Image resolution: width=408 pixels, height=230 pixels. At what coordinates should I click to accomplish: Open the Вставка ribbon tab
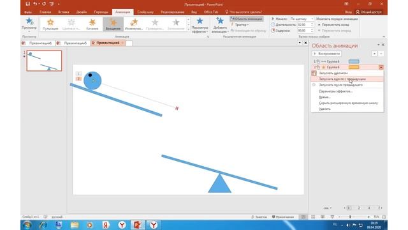coord(64,12)
